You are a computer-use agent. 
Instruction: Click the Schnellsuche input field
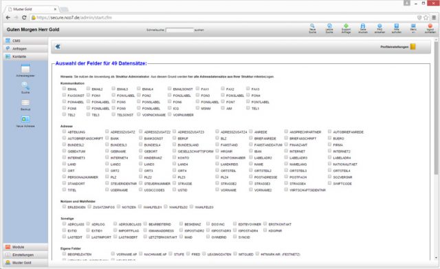click(179, 30)
